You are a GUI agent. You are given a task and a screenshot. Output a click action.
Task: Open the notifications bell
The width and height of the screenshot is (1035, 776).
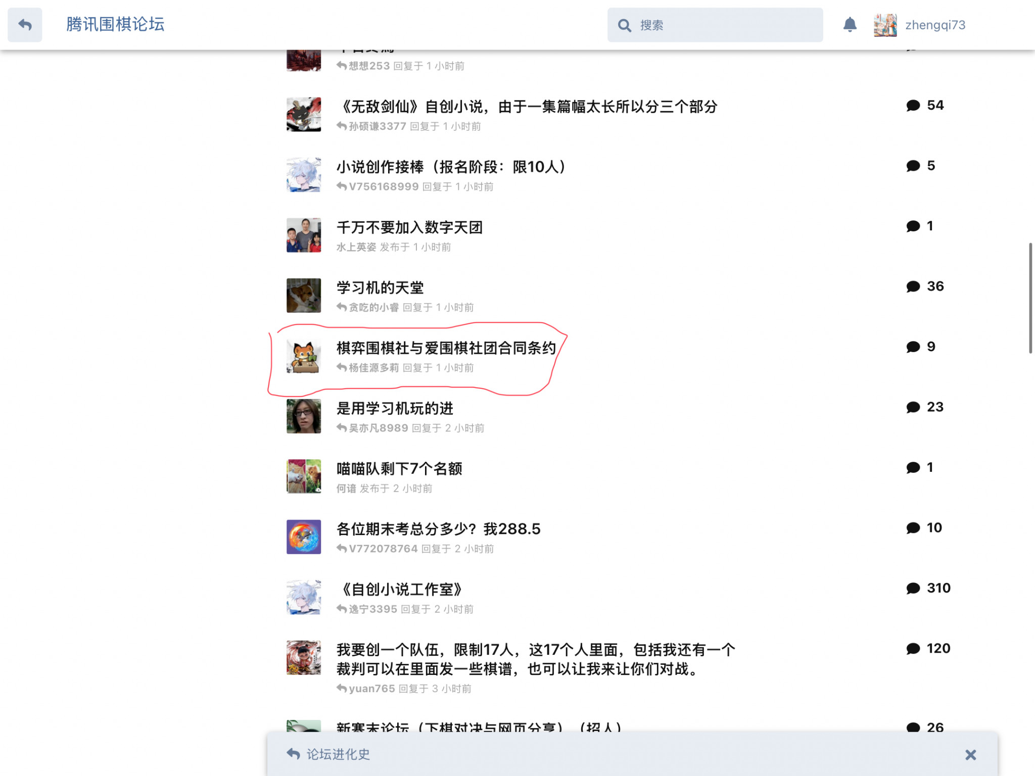[850, 25]
